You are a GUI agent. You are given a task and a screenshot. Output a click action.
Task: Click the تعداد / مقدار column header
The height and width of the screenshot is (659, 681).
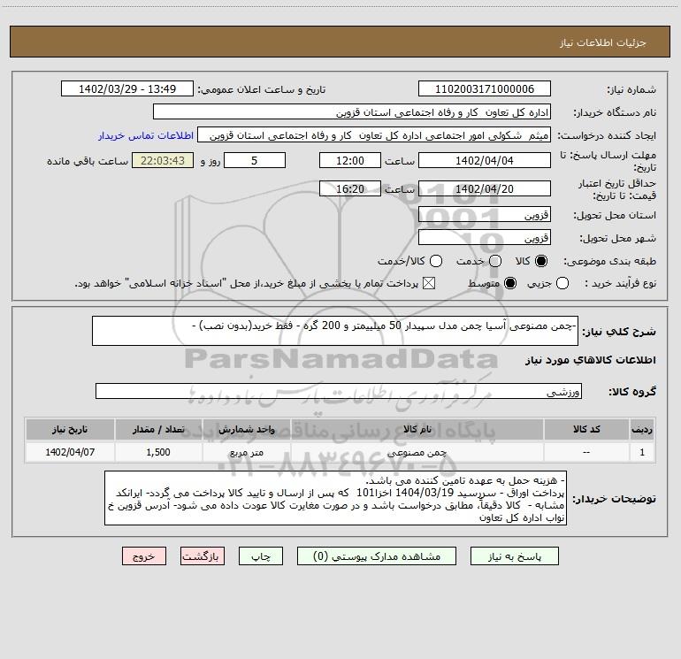click(x=158, y=429)
